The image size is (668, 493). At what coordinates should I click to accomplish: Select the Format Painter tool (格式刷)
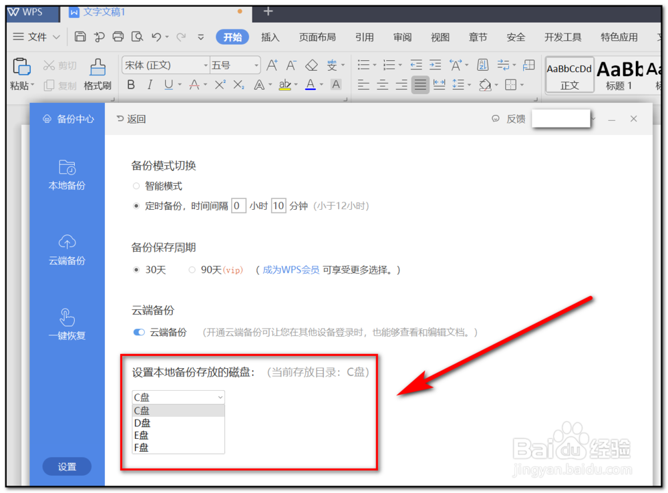click(98, 71)
